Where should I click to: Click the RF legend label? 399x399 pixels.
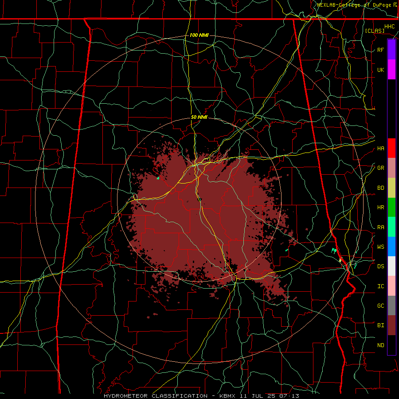click(380, 50)
